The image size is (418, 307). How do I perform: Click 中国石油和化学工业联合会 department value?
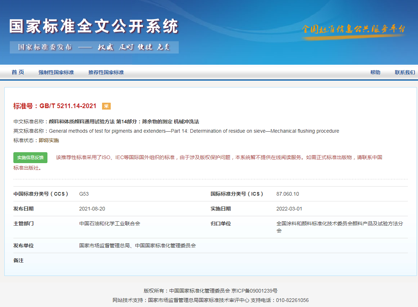pos(110,223)
